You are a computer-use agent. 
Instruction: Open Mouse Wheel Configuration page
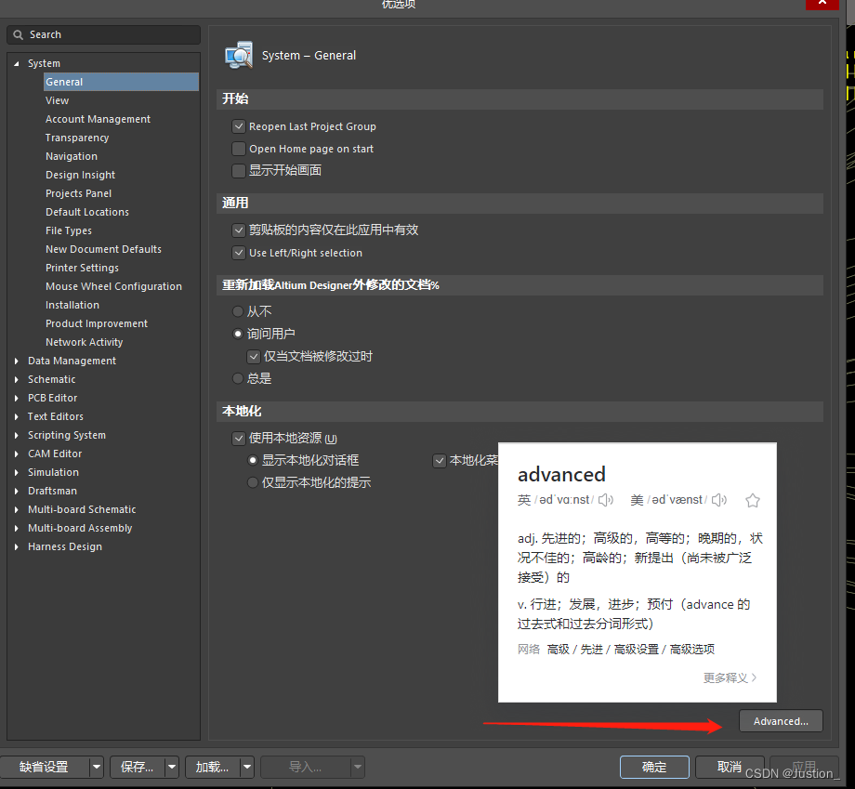tap(113, 286)
